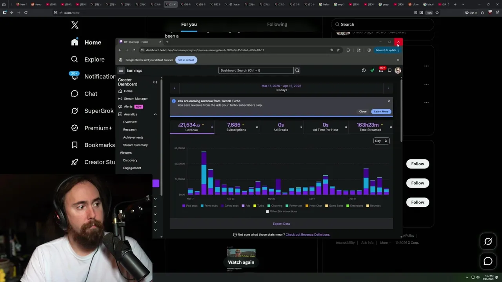Open the Revenue metric selector arrows
The image size is (502, 282).
point(212,127)
